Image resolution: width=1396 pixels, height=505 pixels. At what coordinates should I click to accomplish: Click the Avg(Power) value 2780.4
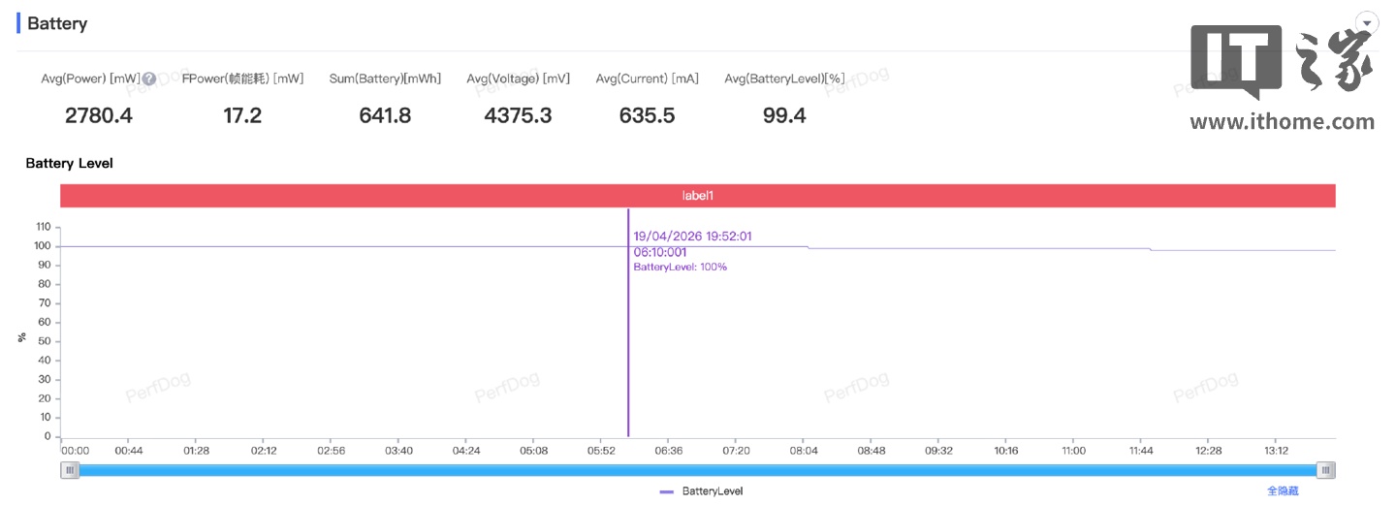coord(99,116)
